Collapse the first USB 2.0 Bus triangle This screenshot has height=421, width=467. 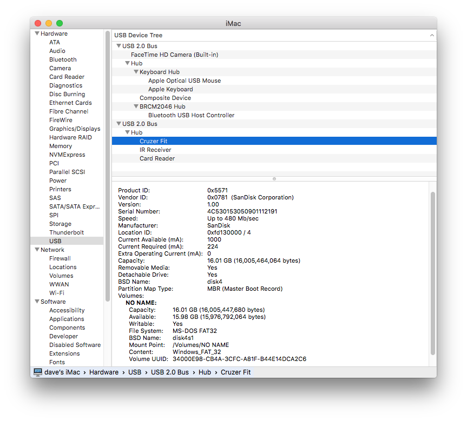point(119,46)
